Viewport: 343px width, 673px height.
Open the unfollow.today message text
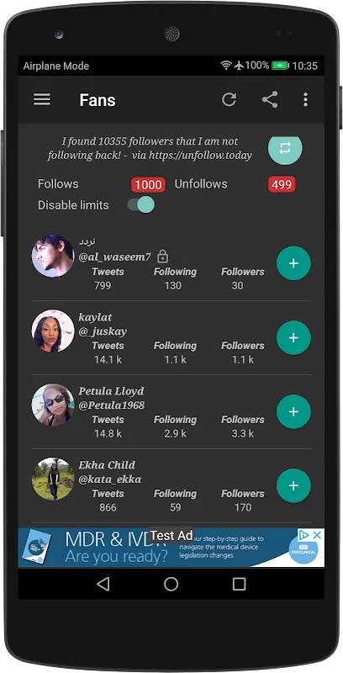[150, 148]
